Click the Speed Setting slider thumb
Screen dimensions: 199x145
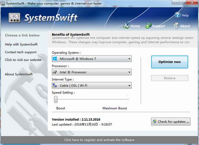coord(56,99)
